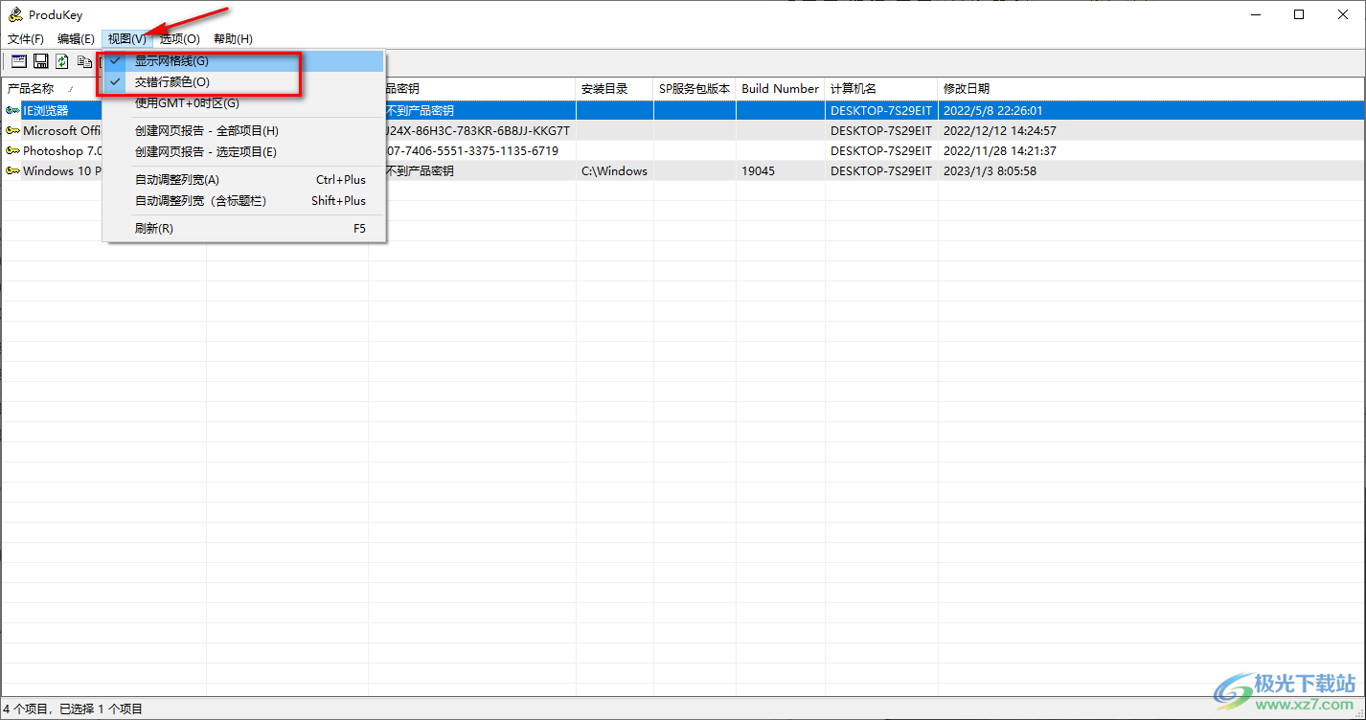
Task: Open the 编辑(E) menu
Action: click(x=76, y=39)
